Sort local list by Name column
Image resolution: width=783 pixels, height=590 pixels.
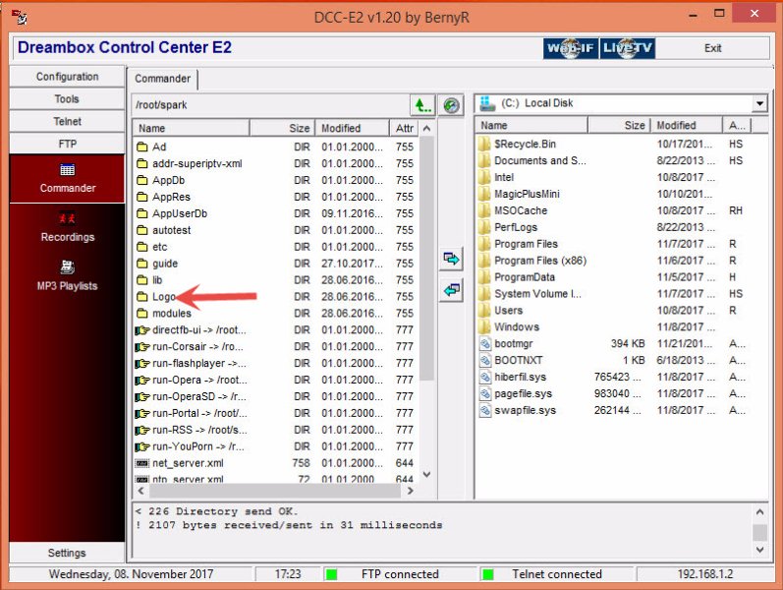pos(531,126)
